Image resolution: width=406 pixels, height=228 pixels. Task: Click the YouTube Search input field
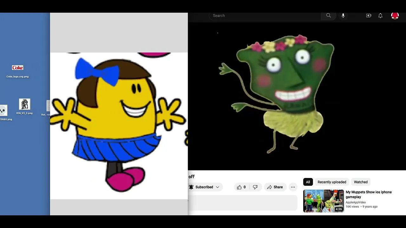265,16
